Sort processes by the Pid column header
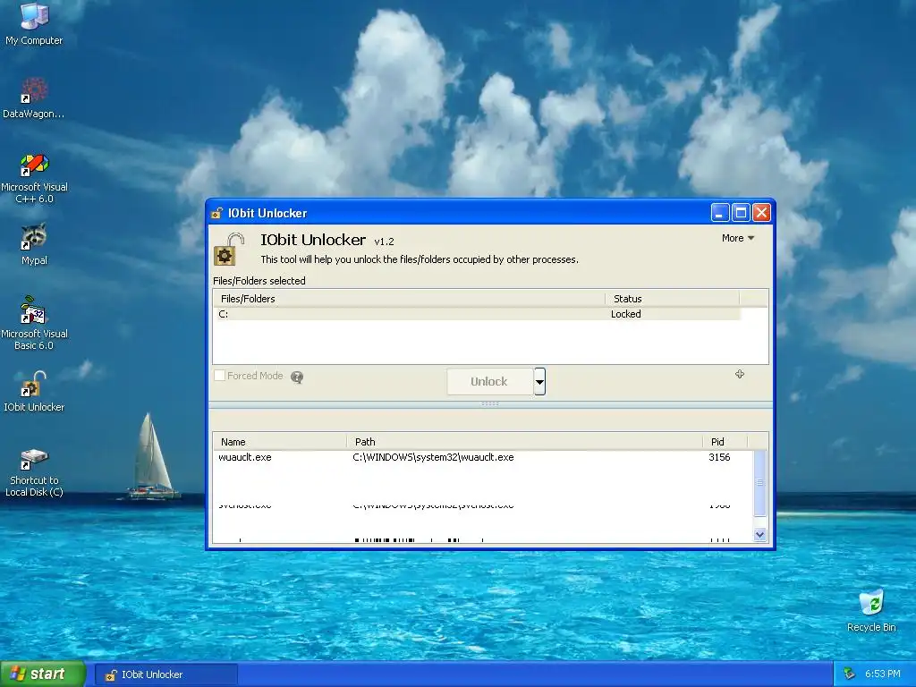The image size is (916, 687). [725, 442]
